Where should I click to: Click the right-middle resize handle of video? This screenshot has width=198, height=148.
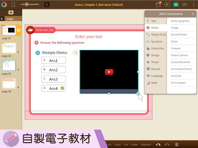point(138,72)
